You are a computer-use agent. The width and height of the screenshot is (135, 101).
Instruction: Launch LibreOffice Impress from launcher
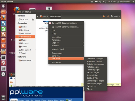[3, 35]
